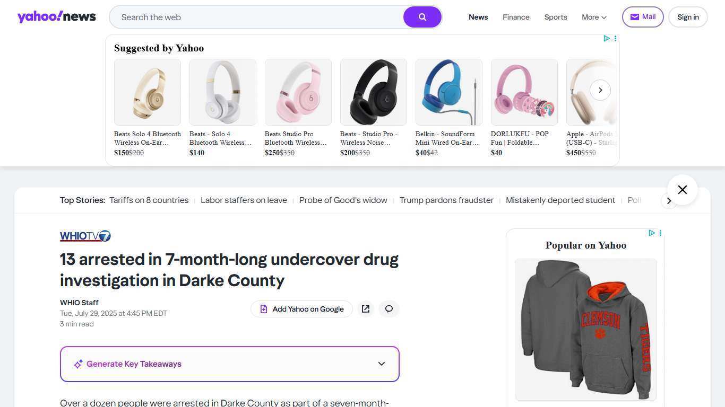This screenshot has width=725, height=407.
Task: Open the comments bubble icon
Action: pyautogui.click(x=389, y=309)
